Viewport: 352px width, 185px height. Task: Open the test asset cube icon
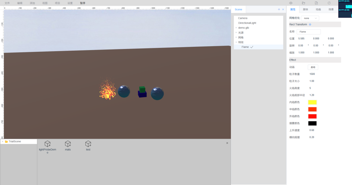tap(88, 144)
